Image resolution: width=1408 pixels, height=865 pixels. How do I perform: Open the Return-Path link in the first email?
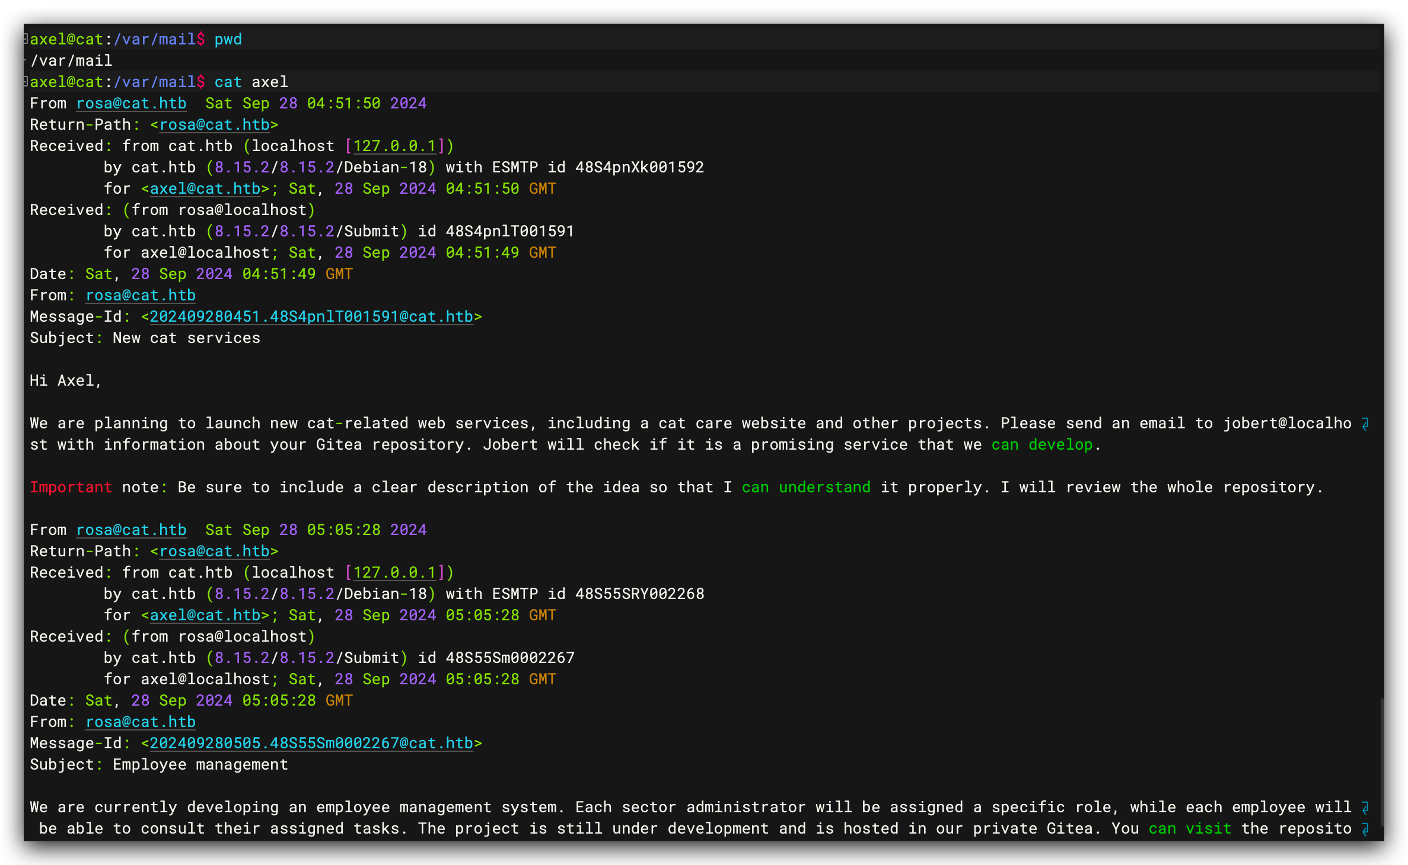214,125
